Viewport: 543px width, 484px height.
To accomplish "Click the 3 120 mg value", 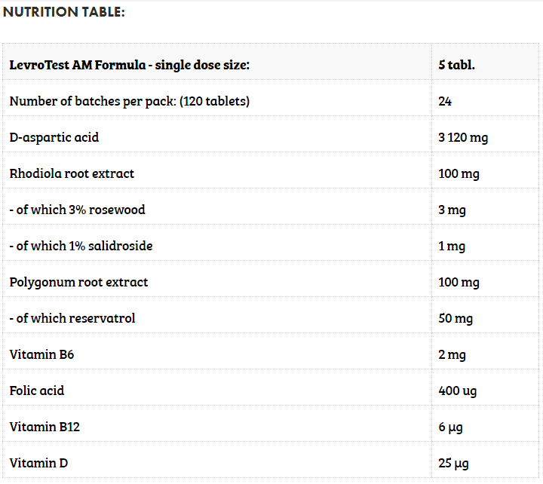I will click(x=463, y=138).
